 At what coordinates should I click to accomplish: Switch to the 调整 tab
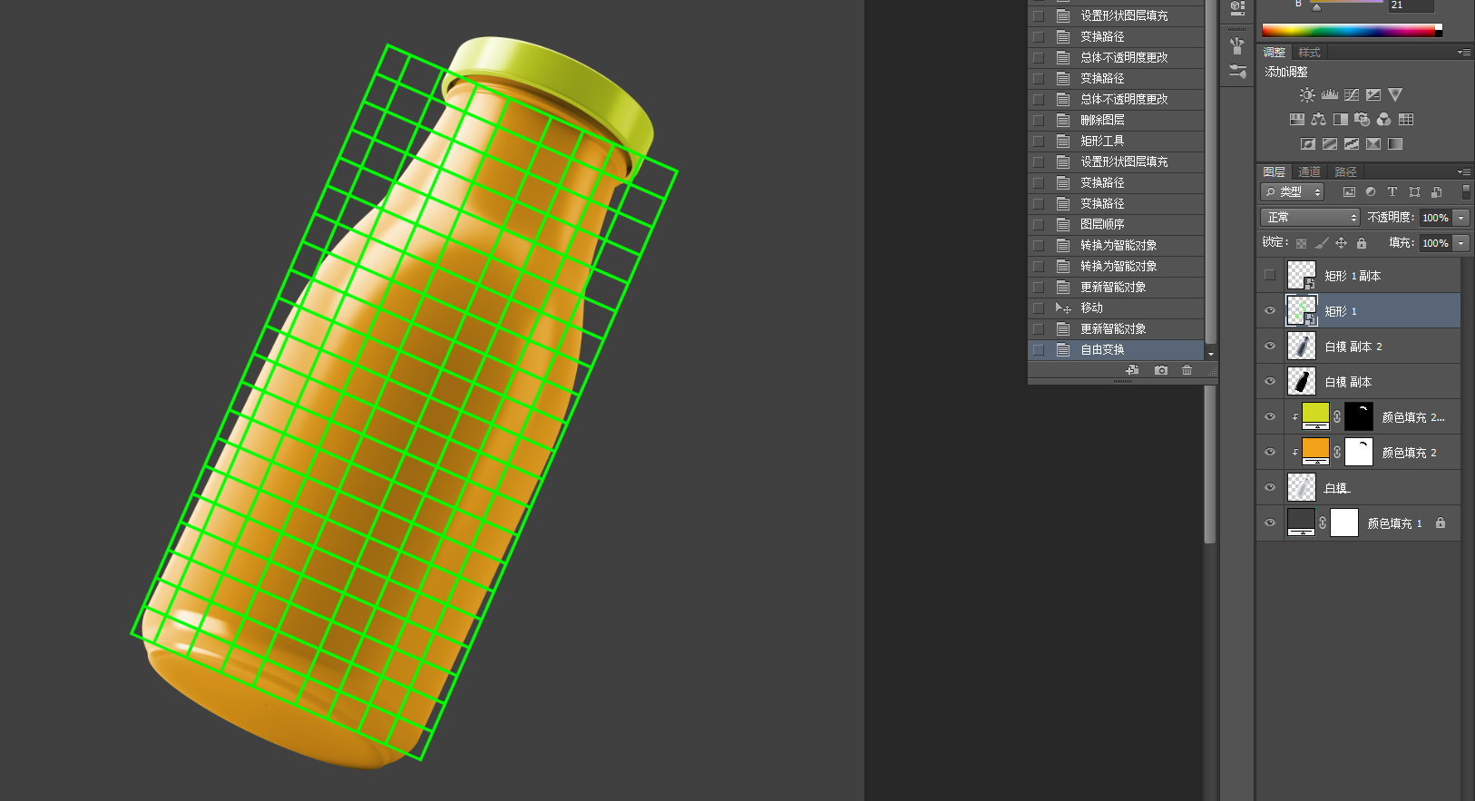(1275, 53)
